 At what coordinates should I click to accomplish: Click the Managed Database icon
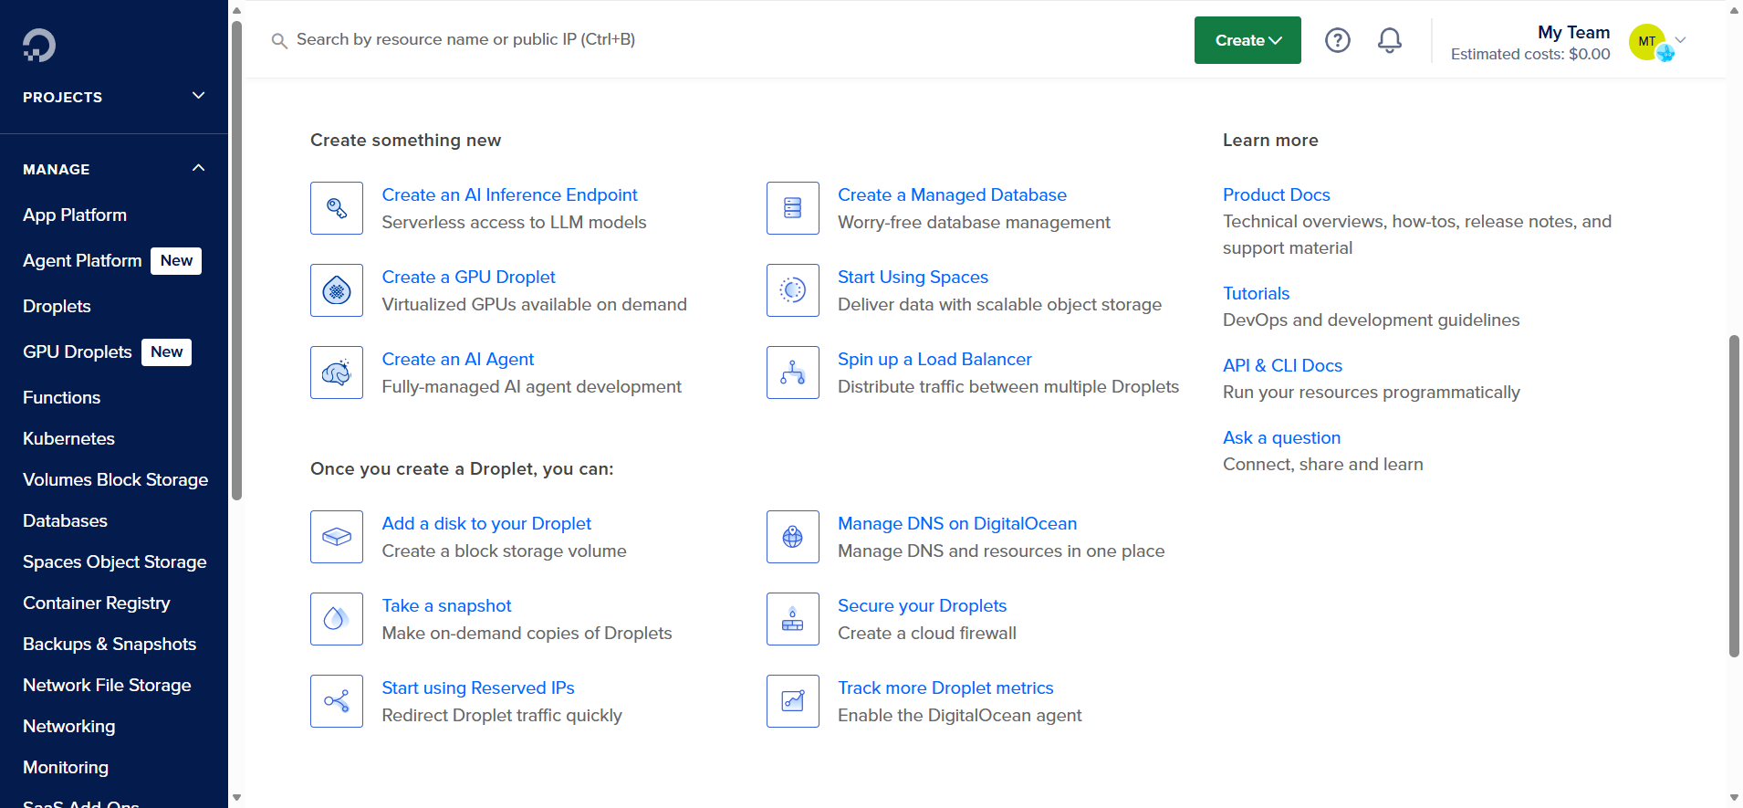(x=793, y=208)
